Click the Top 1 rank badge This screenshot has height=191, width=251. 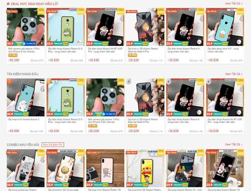[9, 82]
